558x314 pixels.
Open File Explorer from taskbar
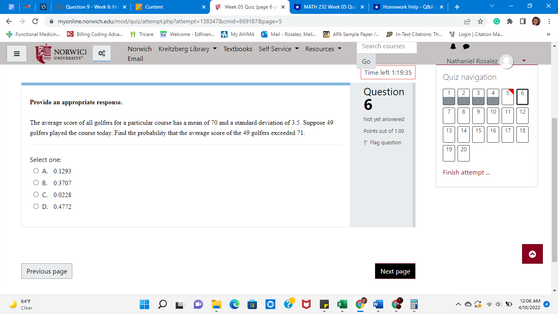pyautogui.click(x=216, y=304)
